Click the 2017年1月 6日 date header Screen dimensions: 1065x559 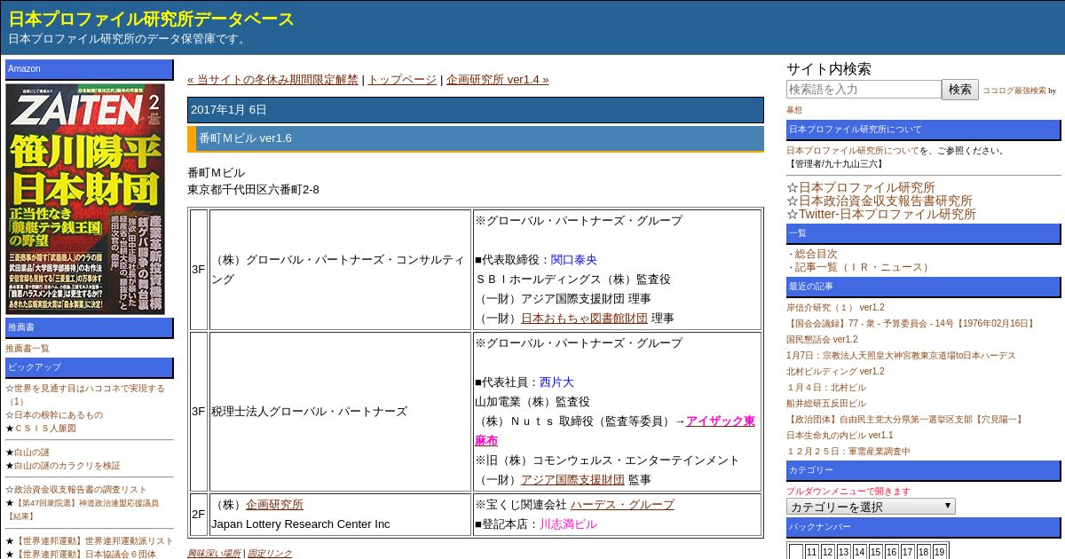[476, 110]
